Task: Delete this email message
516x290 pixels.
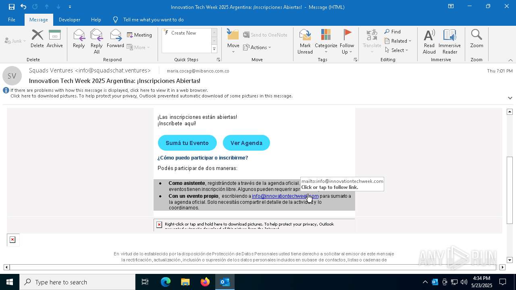Action: pyautogui.click(x=37, y=39)
